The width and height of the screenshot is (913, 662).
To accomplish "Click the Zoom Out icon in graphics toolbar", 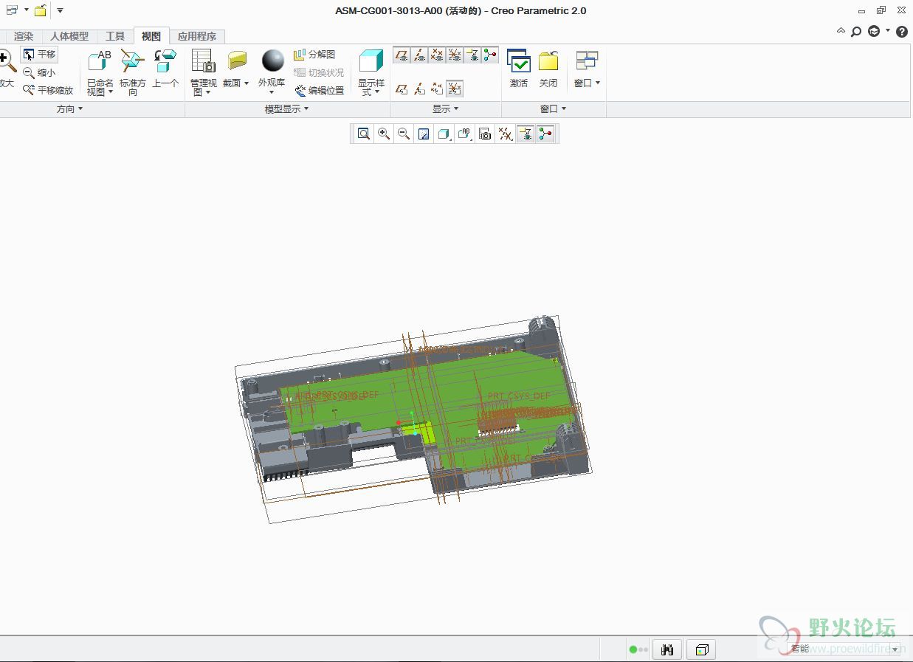I will (404, 134).
